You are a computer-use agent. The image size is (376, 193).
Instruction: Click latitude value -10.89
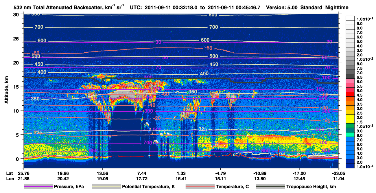(x=260, y=173)
